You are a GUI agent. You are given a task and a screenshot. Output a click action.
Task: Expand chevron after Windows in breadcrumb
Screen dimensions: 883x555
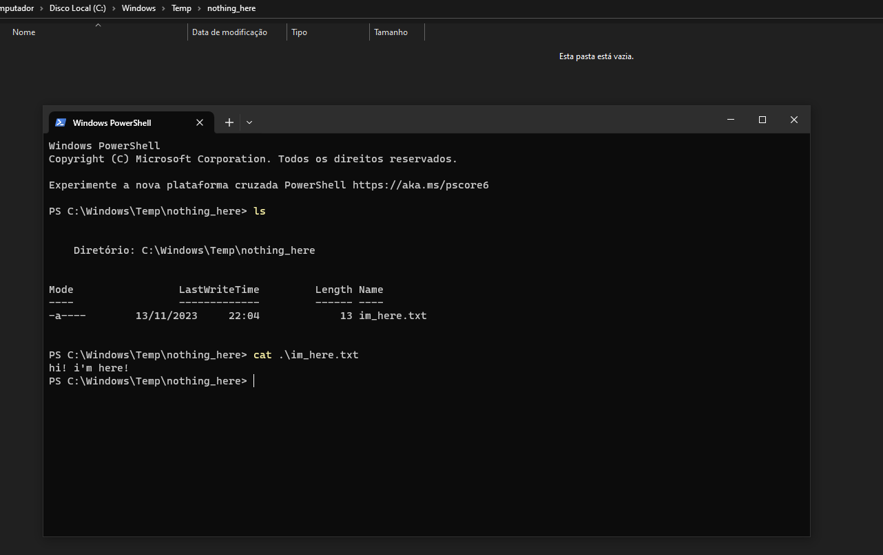[164, 8]
